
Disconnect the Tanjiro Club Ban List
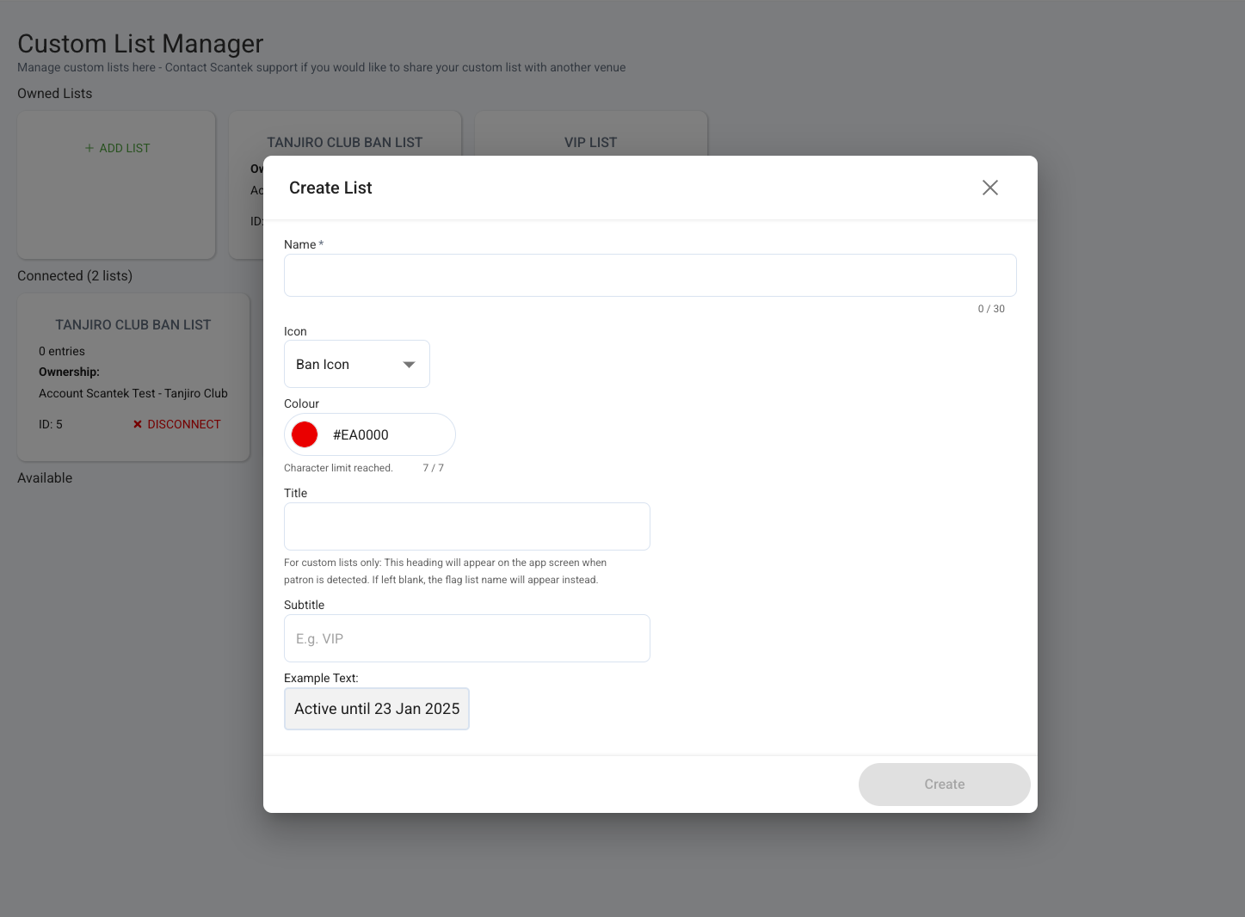coord(176,424)
